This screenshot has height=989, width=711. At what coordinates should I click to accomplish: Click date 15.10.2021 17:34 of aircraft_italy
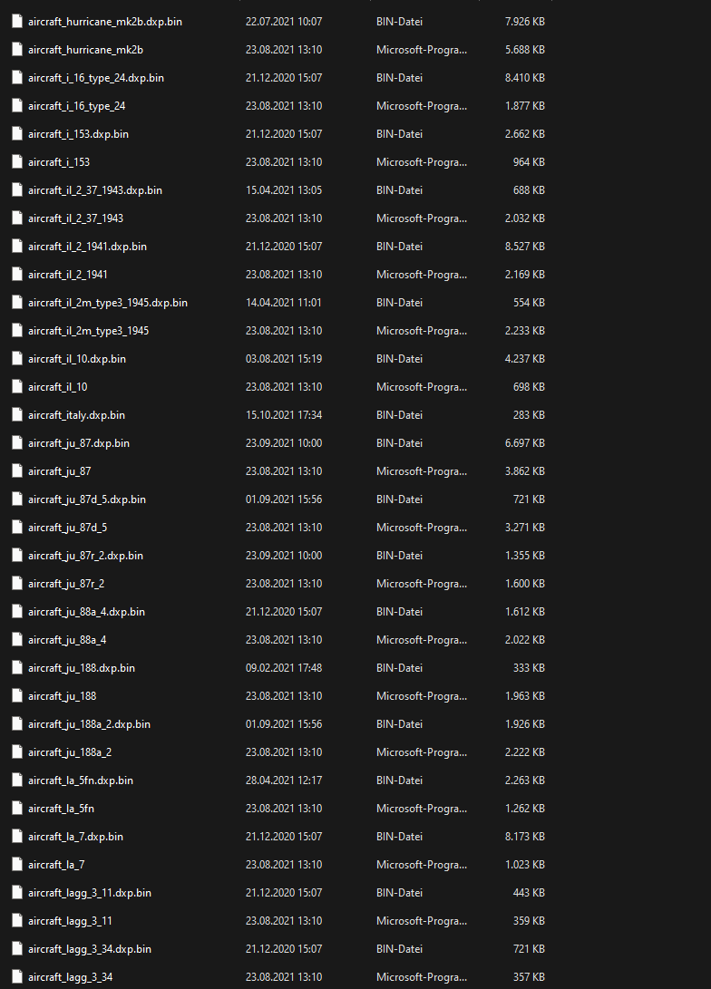pyautogui.click(x=284, y=415)
